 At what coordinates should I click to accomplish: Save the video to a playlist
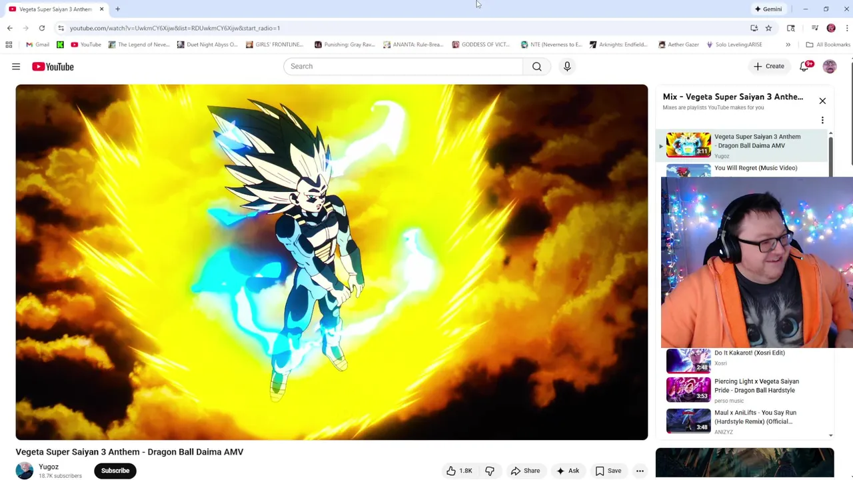(x=608, y=471)
